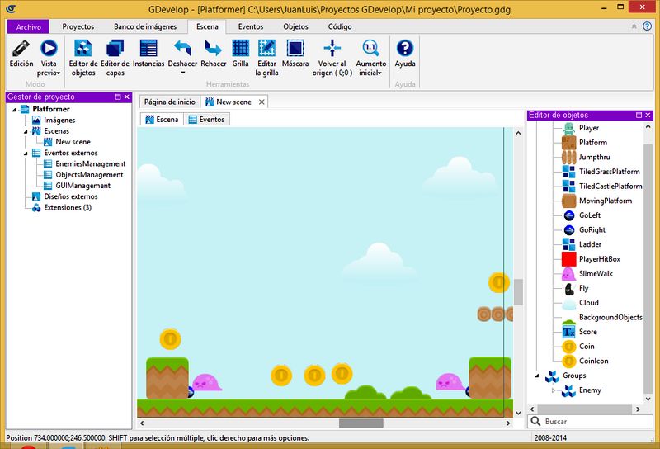Toggle the Grilla grid display
The height and width of the screenshot is (449, 660).
240,54
